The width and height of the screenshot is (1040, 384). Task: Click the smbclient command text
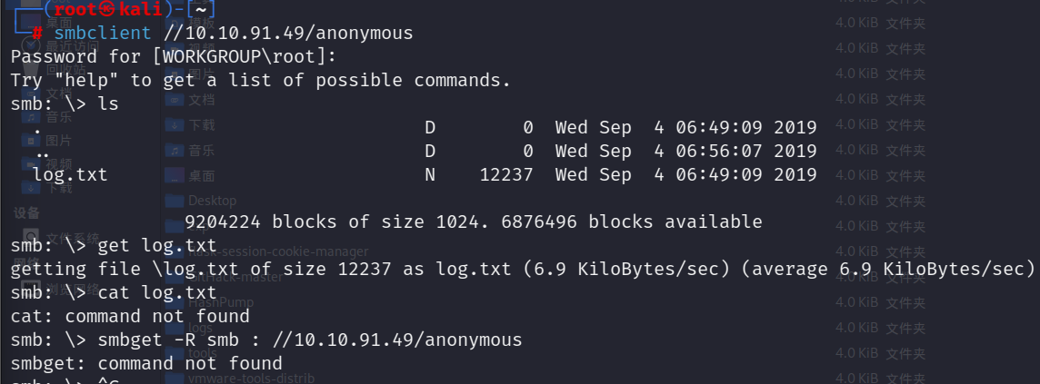coord(103,33)
